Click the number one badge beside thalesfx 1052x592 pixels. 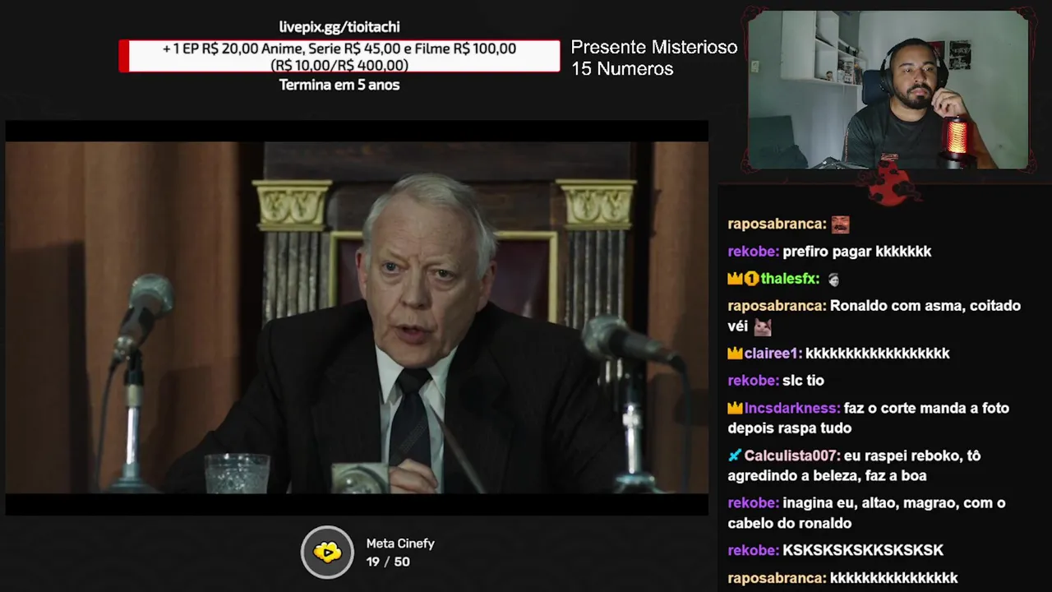pos(751,279)
